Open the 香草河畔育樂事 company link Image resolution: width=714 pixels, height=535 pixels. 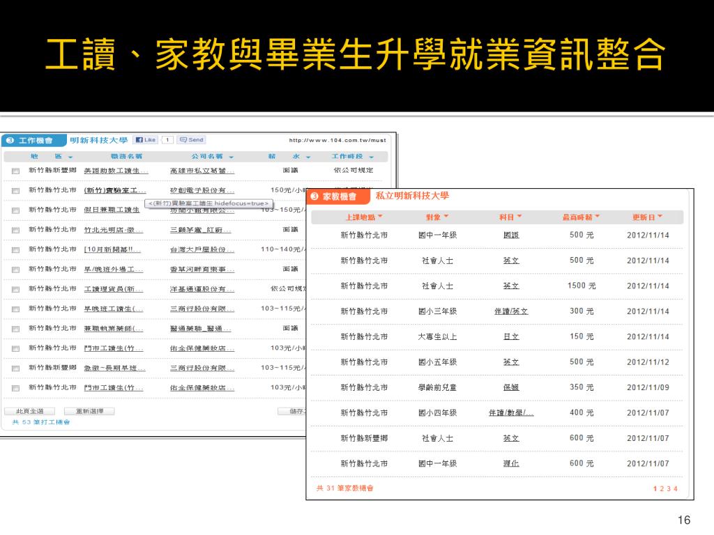coord(202,270)
